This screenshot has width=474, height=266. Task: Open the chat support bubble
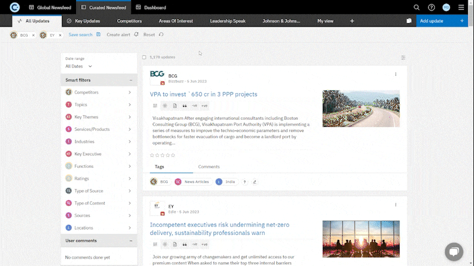point(453,252)
